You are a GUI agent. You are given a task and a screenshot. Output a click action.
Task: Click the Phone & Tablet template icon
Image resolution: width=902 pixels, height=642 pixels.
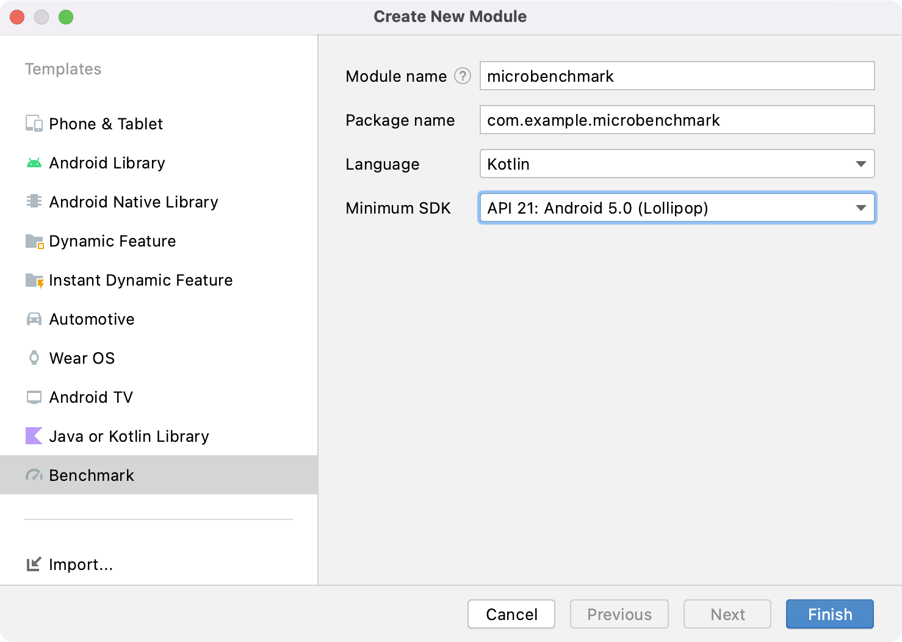click(34, 124)
